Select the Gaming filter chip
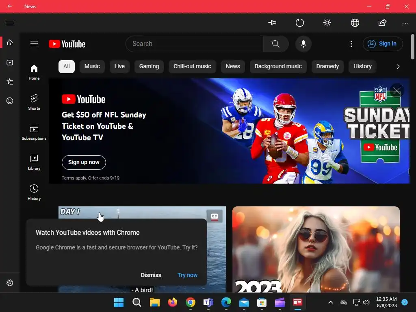The height and width of the screenshot is (312, 416). (x=149, y=66)
